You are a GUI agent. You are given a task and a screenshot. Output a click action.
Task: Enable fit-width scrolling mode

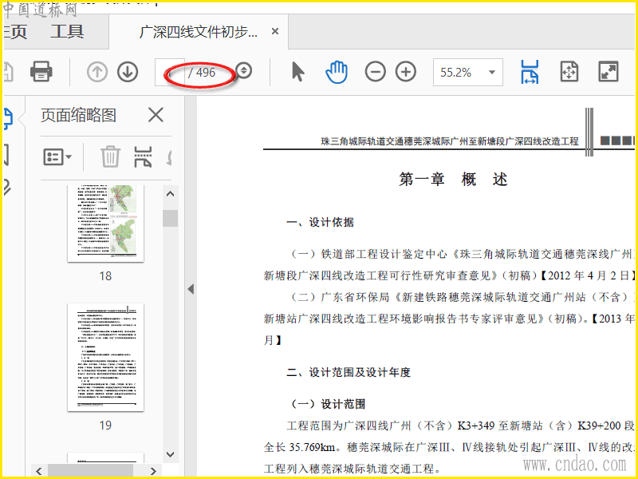[x=530, y=72]
